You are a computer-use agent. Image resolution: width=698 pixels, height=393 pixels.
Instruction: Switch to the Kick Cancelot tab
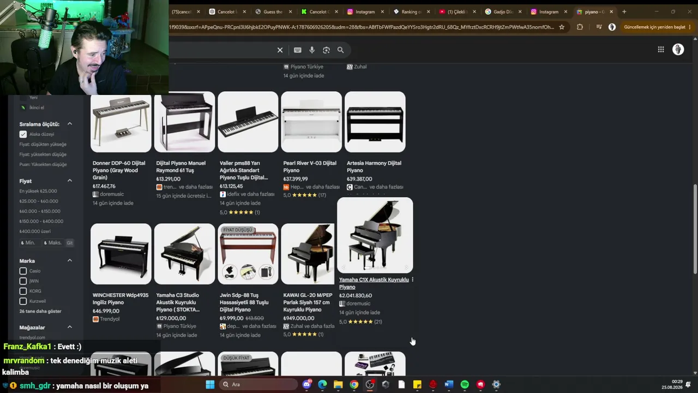321,11
